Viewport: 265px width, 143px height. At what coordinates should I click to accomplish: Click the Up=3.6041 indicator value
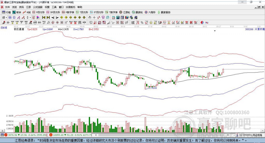[x=48, y=29]
